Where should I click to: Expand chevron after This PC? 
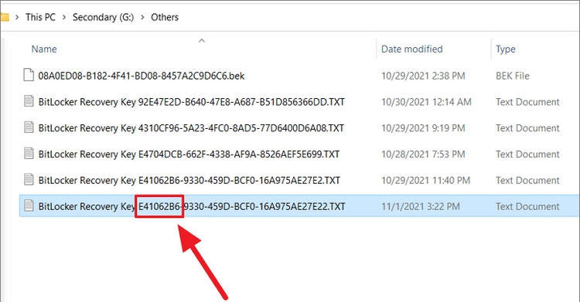[64, 17]
